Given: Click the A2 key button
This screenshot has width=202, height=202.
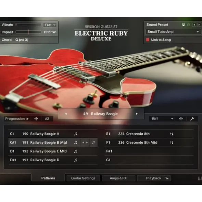Looking at the screenshot, I should tap(47, 119).
